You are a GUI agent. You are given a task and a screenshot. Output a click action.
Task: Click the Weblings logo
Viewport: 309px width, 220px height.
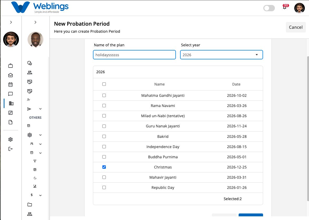coord(40,7)
